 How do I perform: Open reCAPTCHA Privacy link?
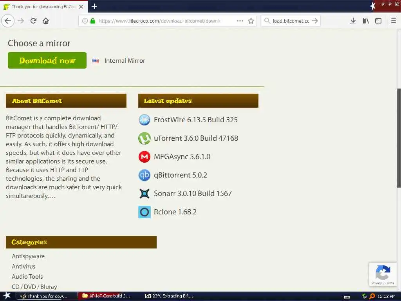point(376,283)
